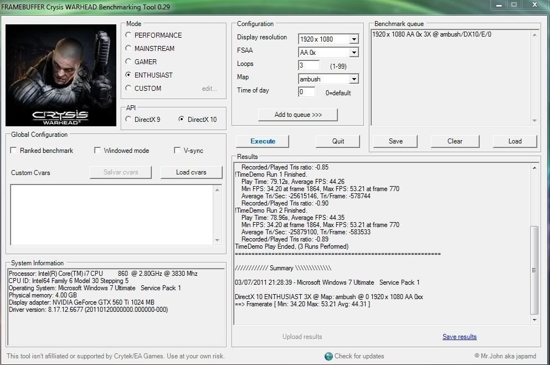
Task: Minimize the Benchmarking Tool window
Action: 499,5
